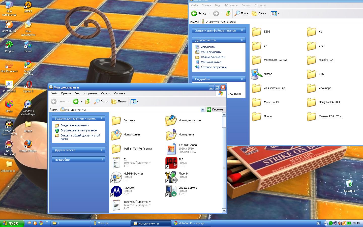This screenshot has height=227, width=363.
Task: Click the volume speaker icon in system tray
Action: coord(340,223)
